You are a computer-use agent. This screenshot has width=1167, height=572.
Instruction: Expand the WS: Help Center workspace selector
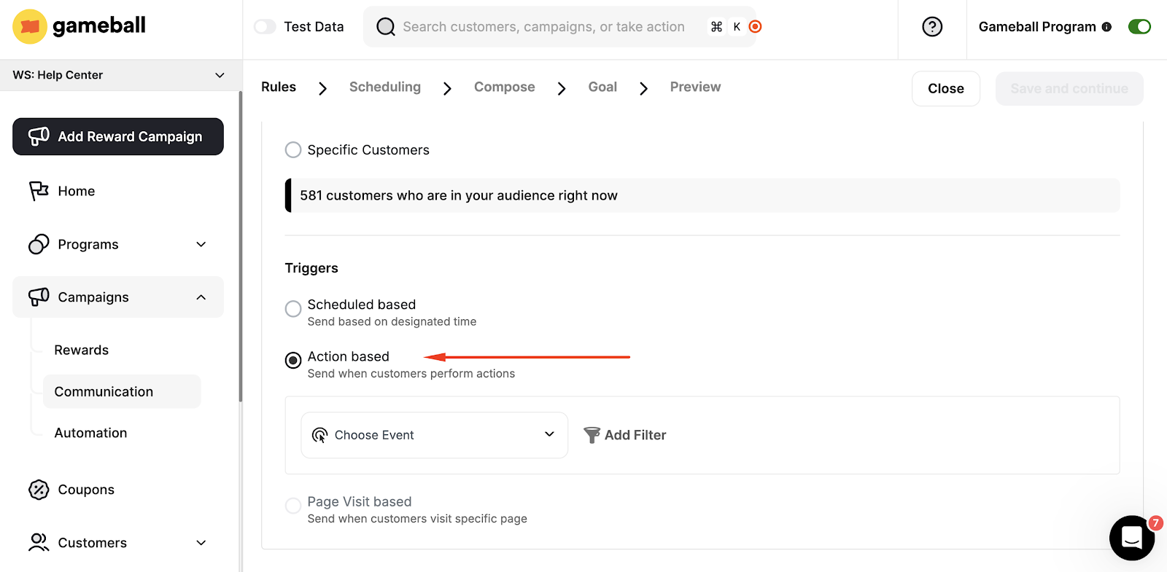[119, 75]
